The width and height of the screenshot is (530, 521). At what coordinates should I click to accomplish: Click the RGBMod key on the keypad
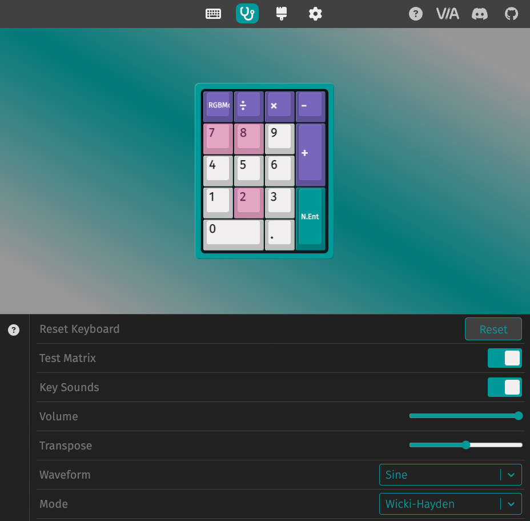pos(218,105)
